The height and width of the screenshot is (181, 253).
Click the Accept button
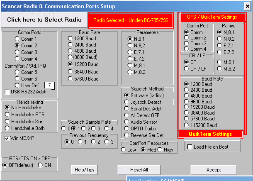(x=214, y=170)
